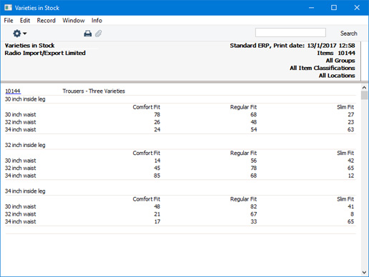The width and height of the screenshot is (369, 277).
Task: Click value 54 in Regular Fit column
Action: [254, 129]
